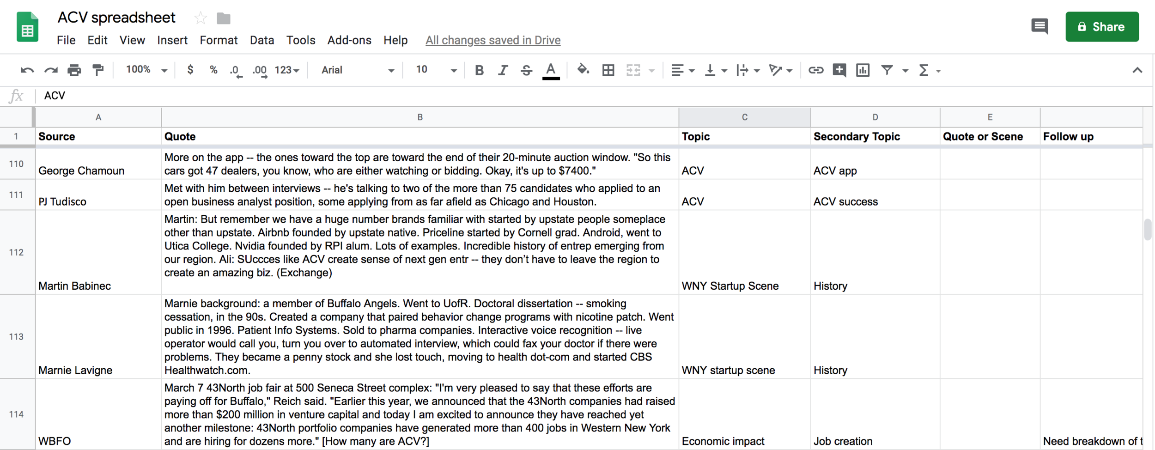Select the 'Job creation' cell
Screen dimensions: 1155x450
pos(875,414)
